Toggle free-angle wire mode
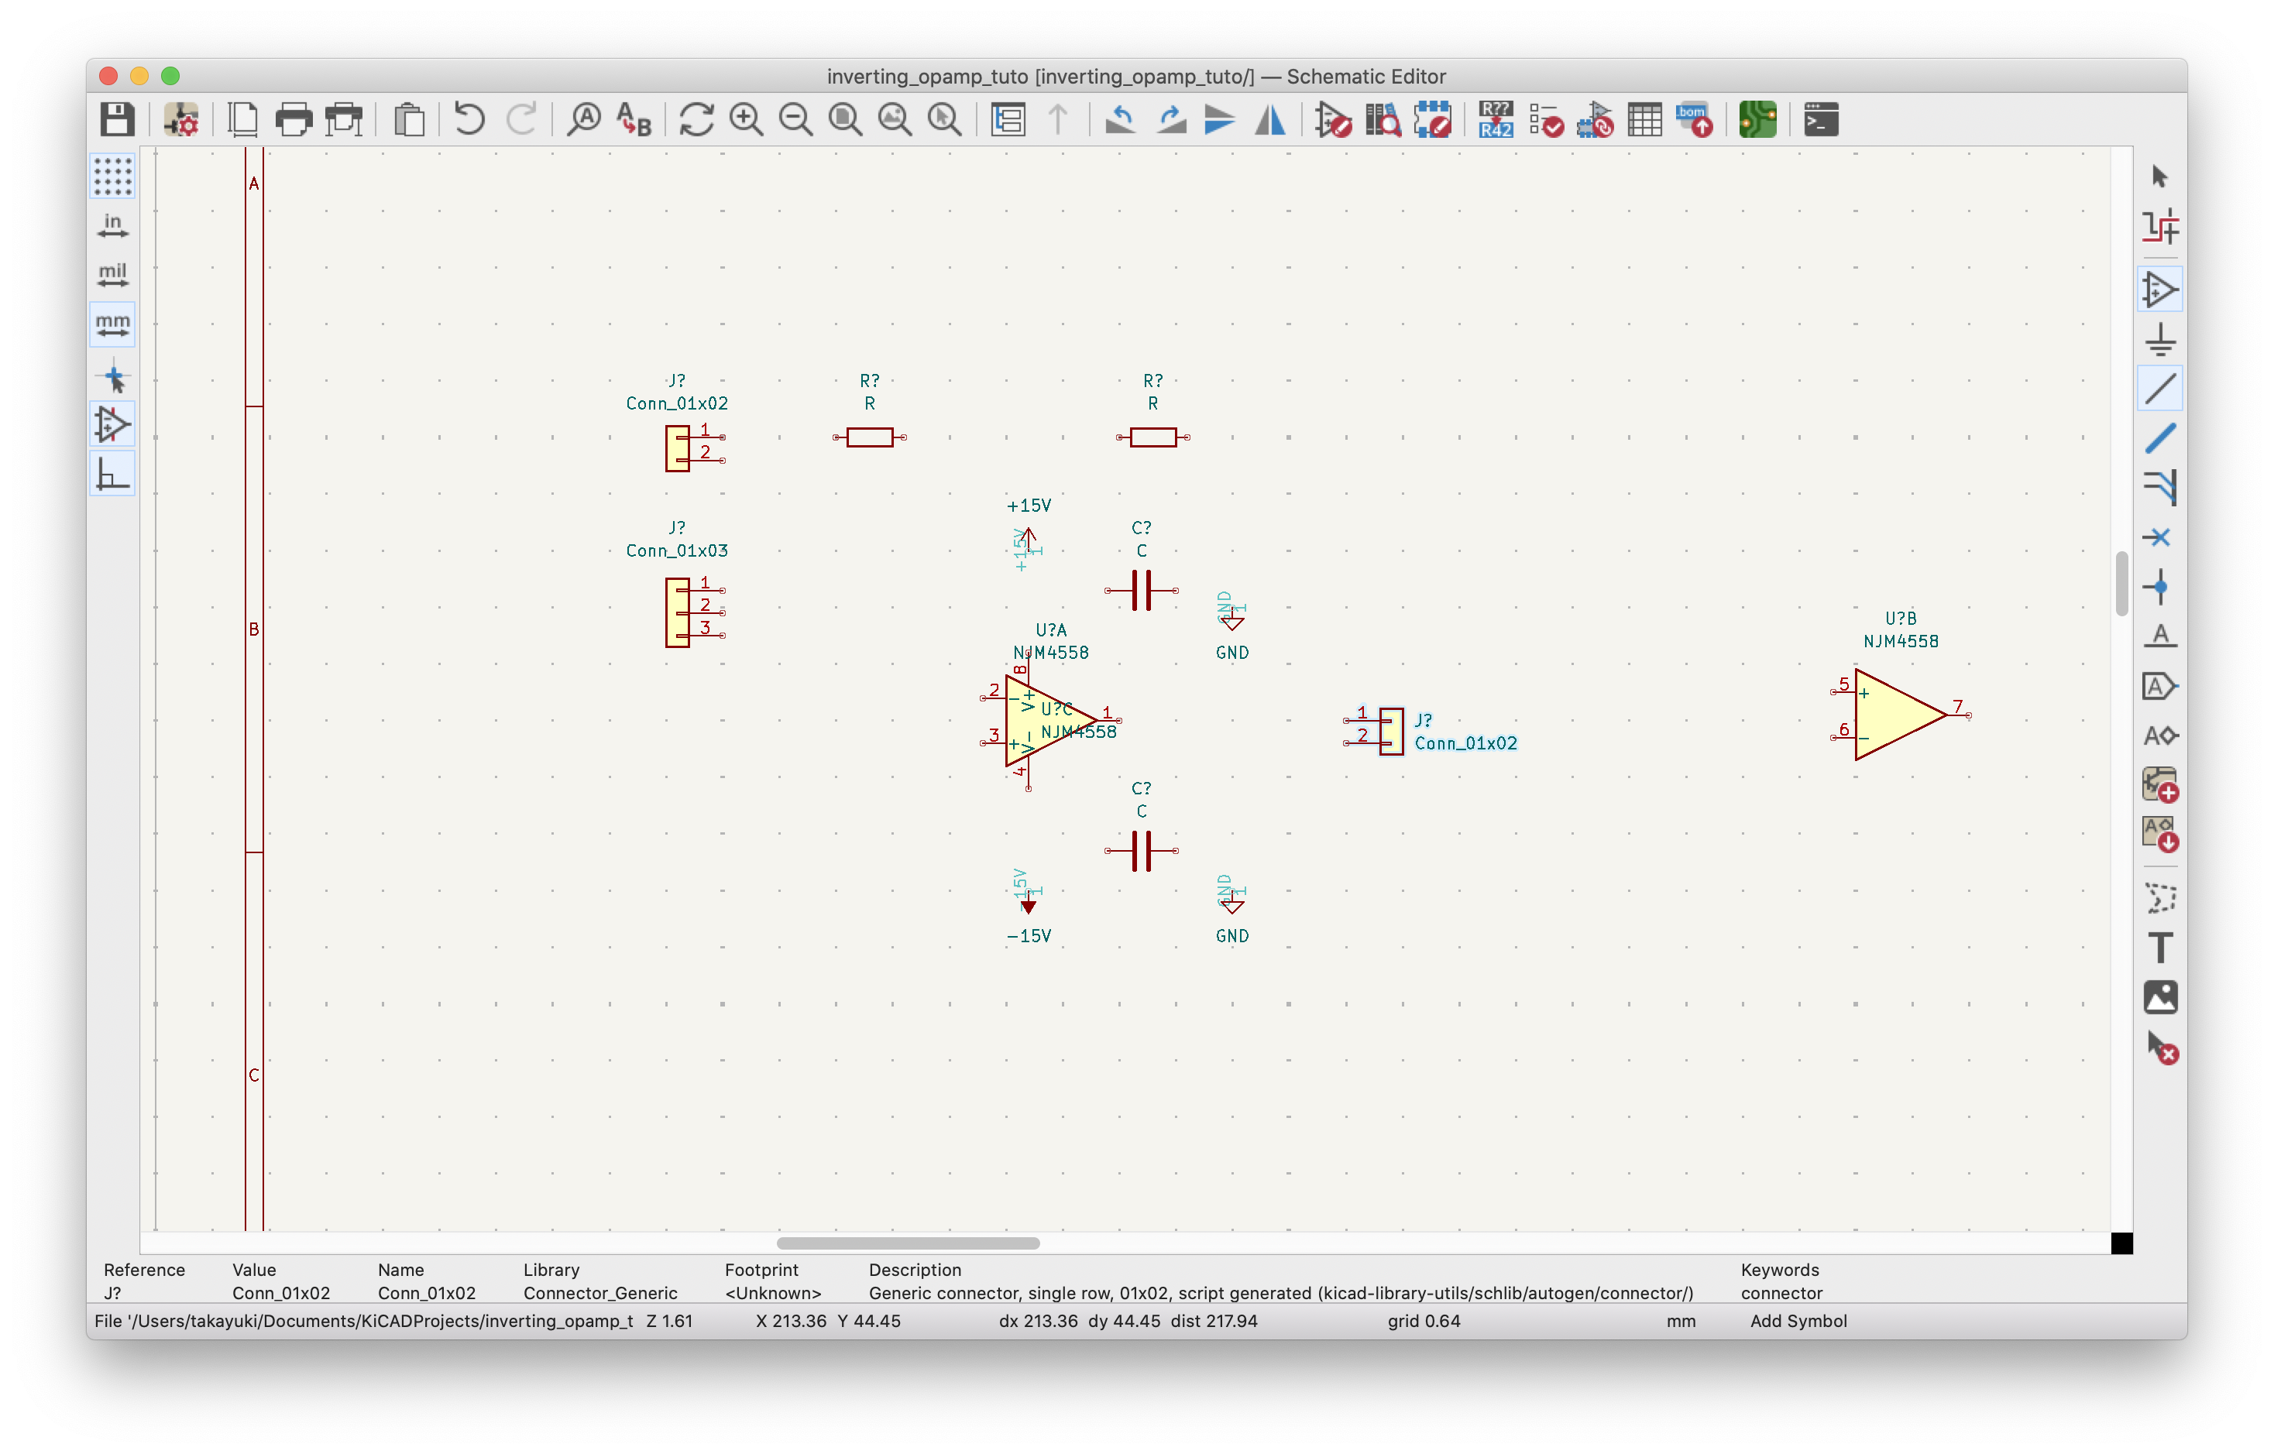Viewport: 2274px width, 1454px height. (x=112, y=474)
